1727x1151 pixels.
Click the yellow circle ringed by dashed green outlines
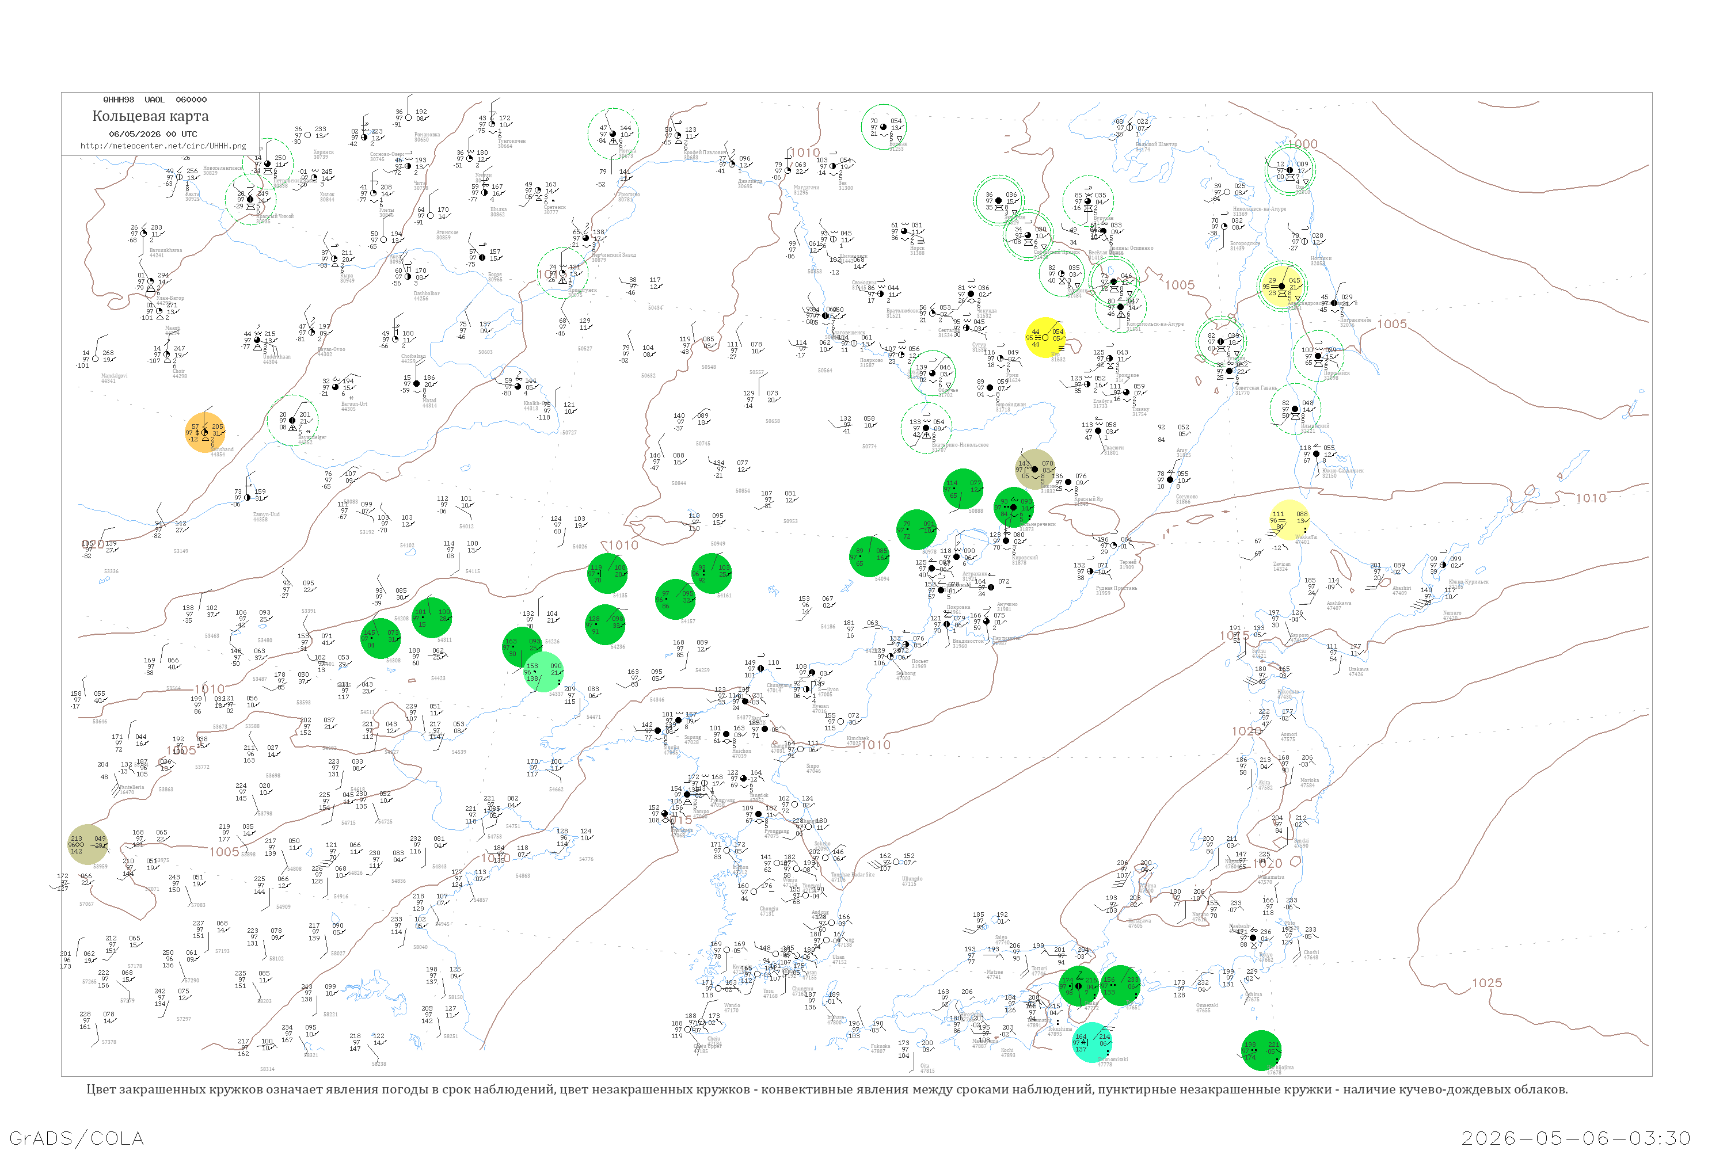tap(1282, 286)
